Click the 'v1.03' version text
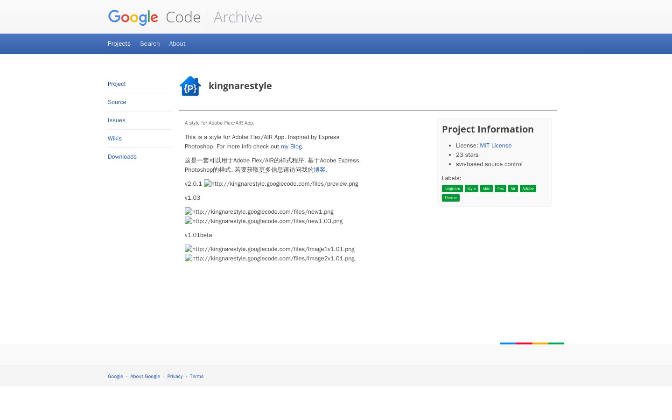The height and width of the screenshot is (420, 672). pyautogui.click(x=192, y=198)
